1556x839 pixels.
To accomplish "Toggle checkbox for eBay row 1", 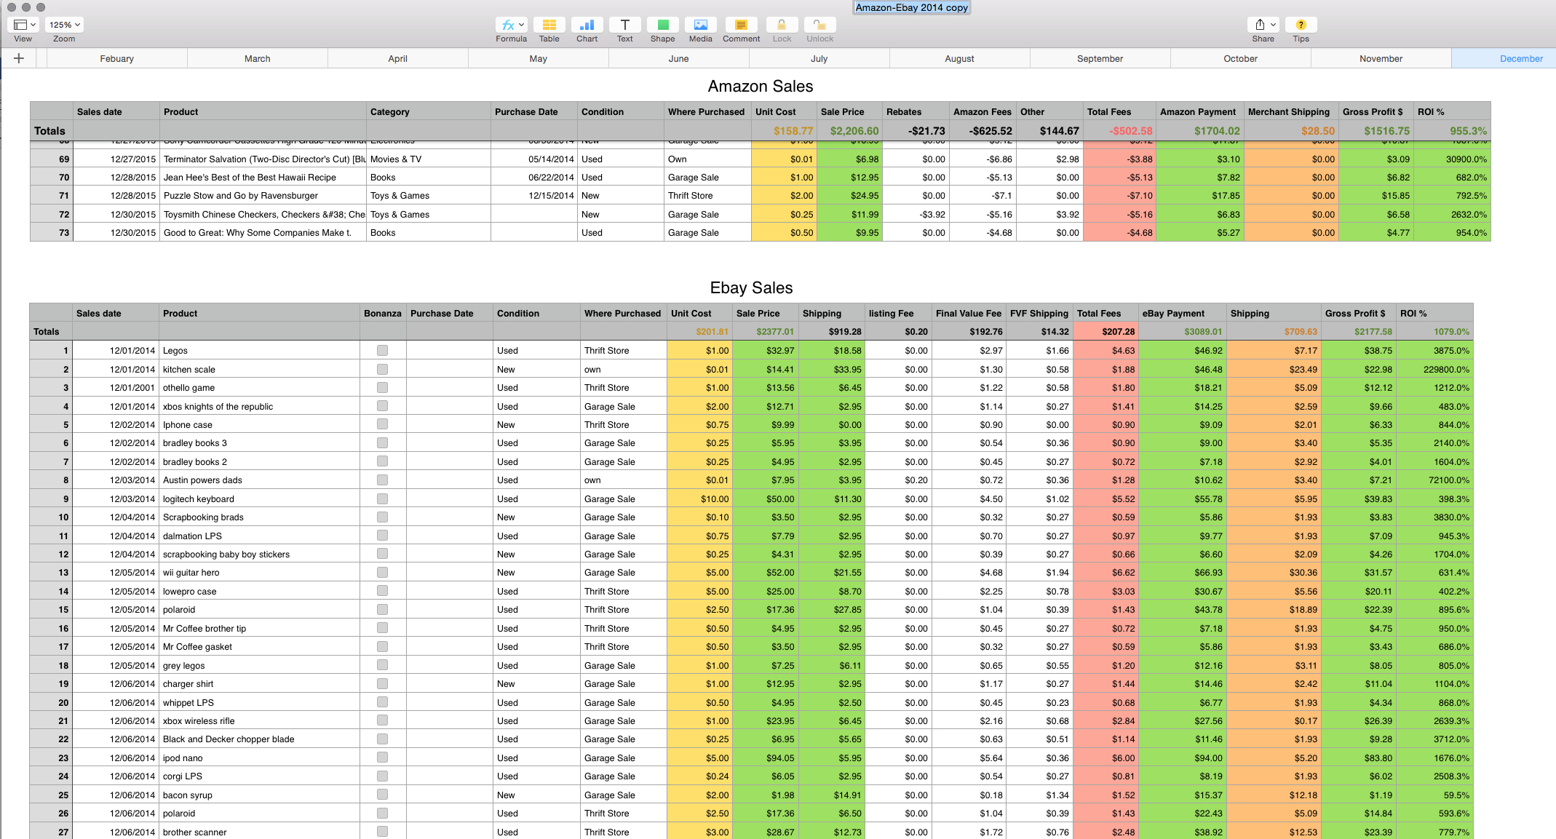I will (x=382, y=349).
